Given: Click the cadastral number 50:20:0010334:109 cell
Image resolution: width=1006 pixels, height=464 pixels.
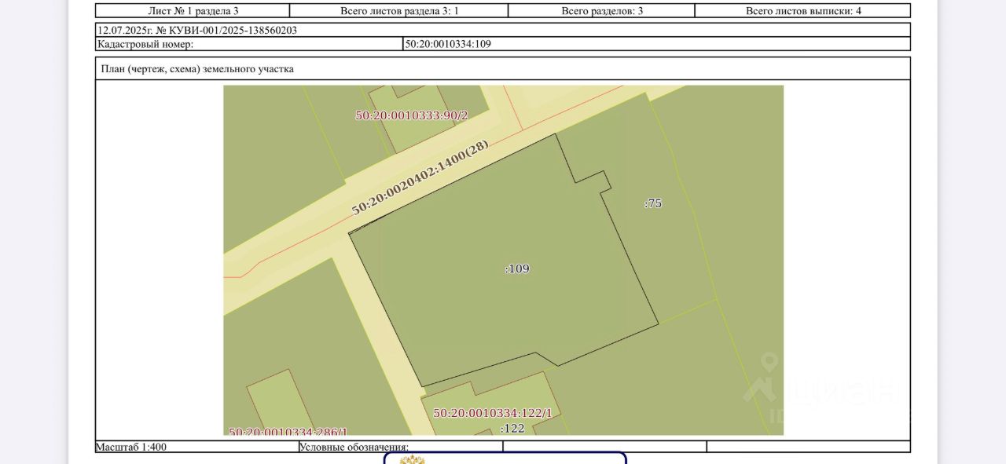Looking at the screenshot, I should 656,44.
